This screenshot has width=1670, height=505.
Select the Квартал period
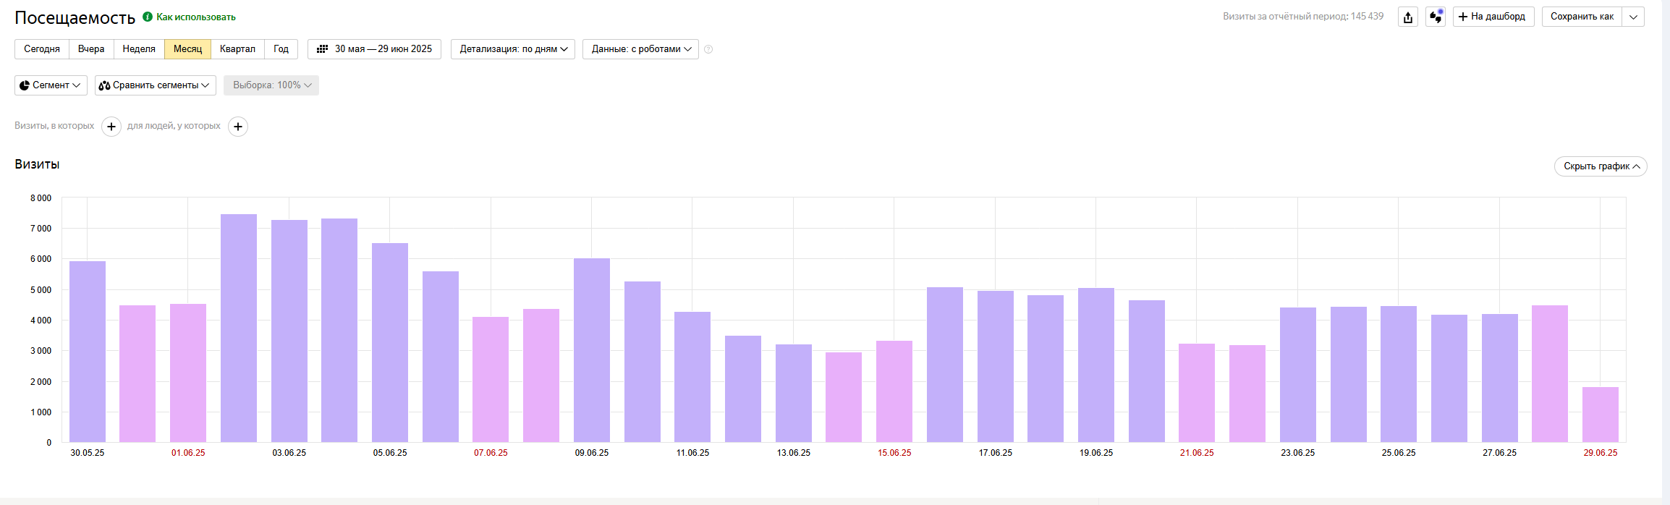[237, 49]
